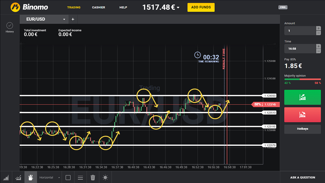This screenshot has height=183, width=325.
Task: Click the line thickness three-bars icon
Action: [81, 177]
